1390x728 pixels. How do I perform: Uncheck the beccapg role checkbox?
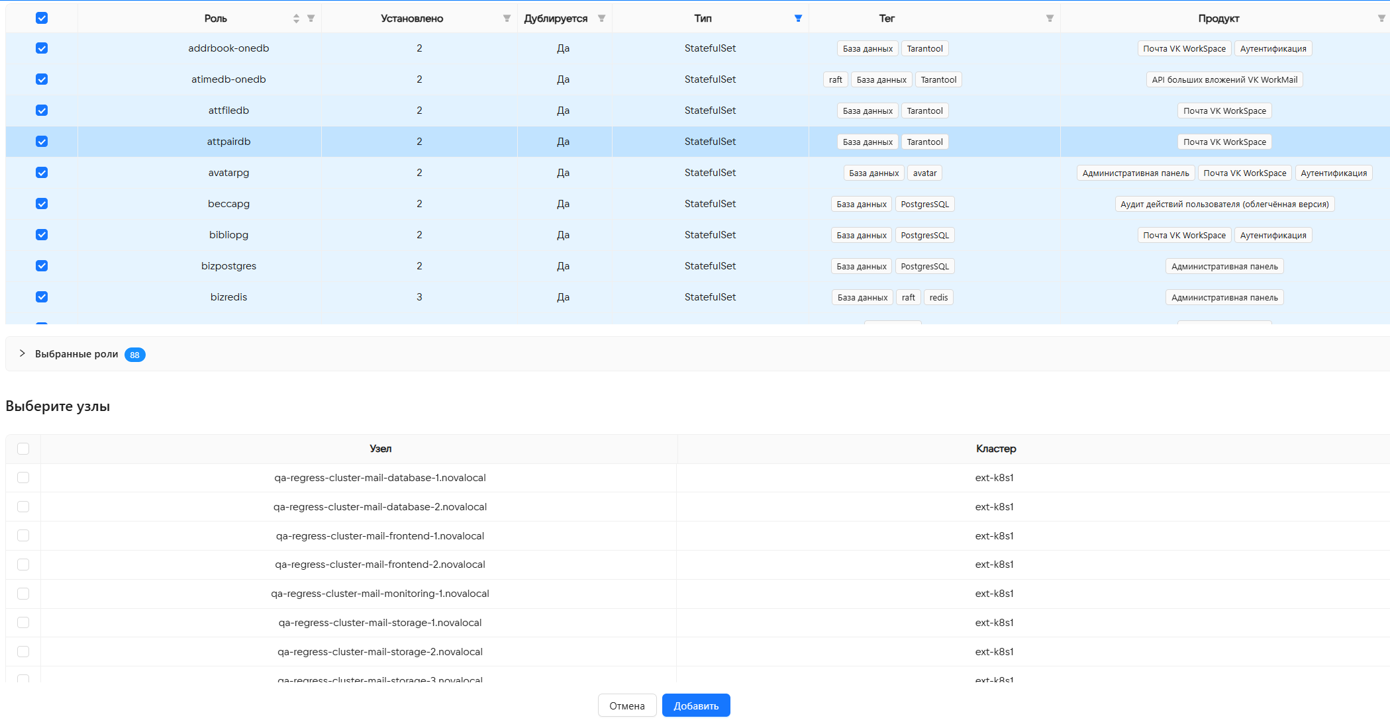click(x=42, y=204)
